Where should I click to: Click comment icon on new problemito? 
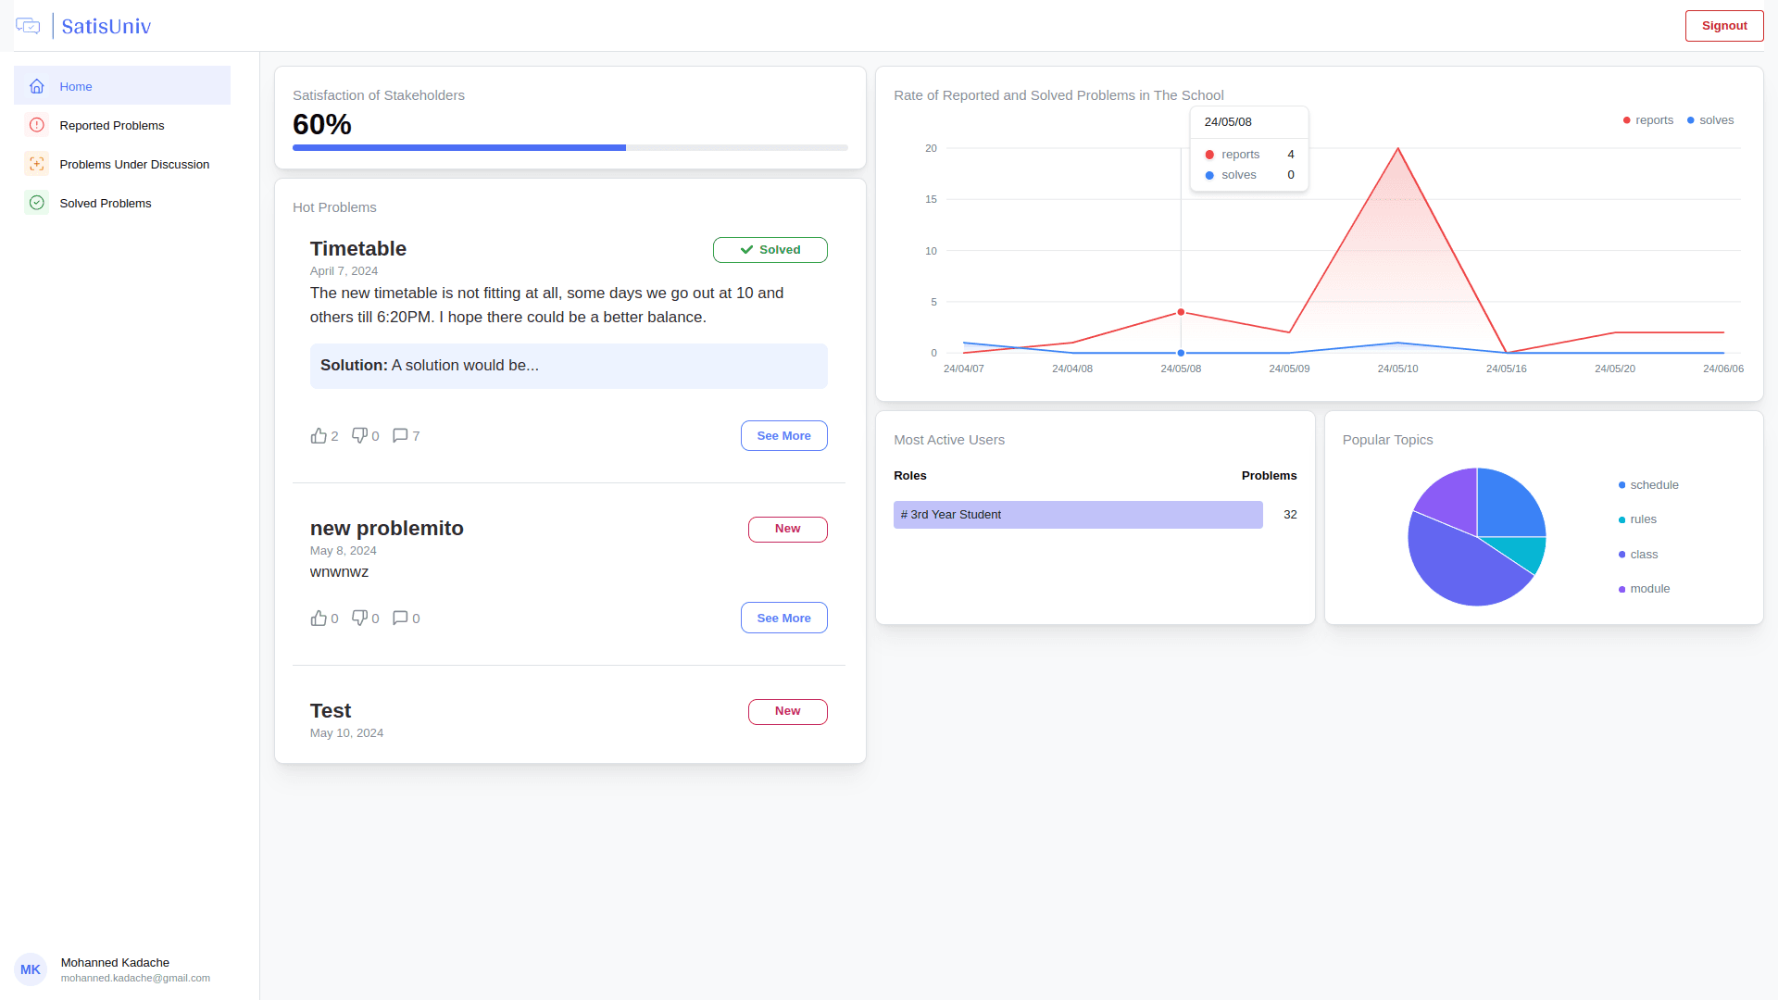[400, 618]
